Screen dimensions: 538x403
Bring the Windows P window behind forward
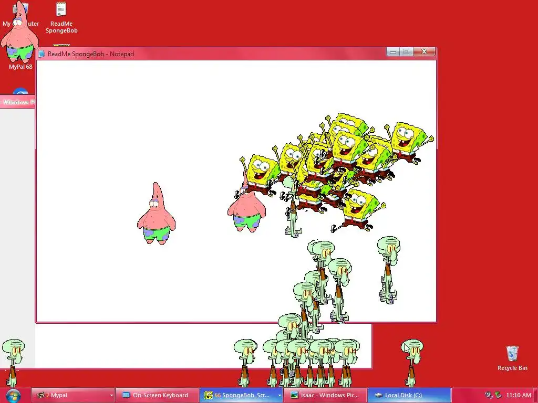(17, 102)
